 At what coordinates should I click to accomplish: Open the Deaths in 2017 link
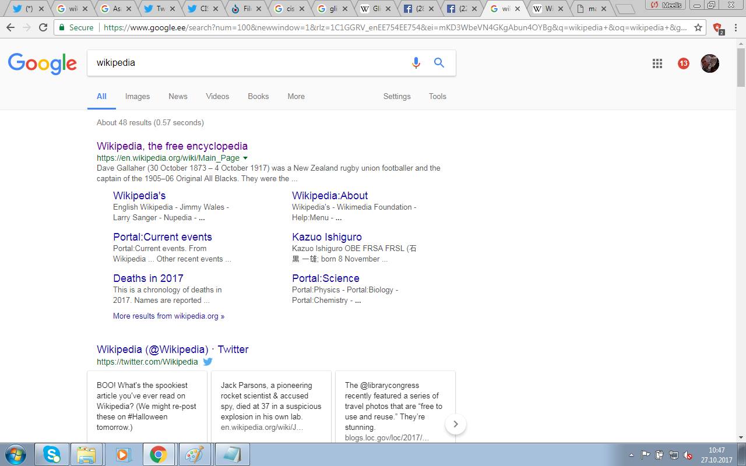(148, 278)
